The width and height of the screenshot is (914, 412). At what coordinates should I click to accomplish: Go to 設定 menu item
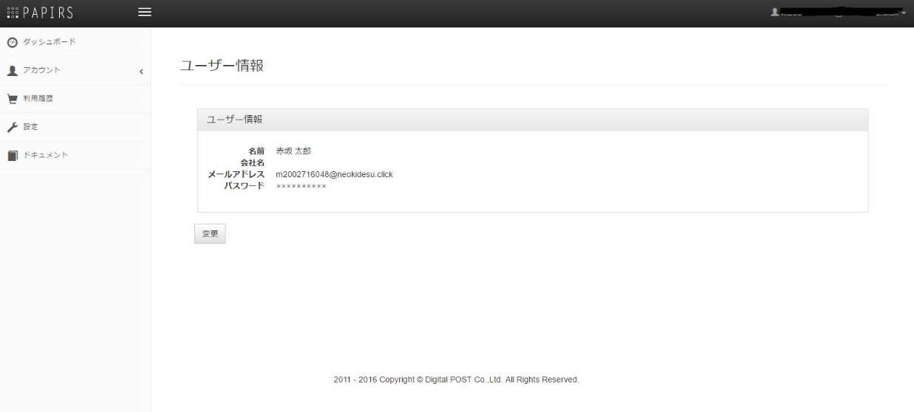pos(30,127)
